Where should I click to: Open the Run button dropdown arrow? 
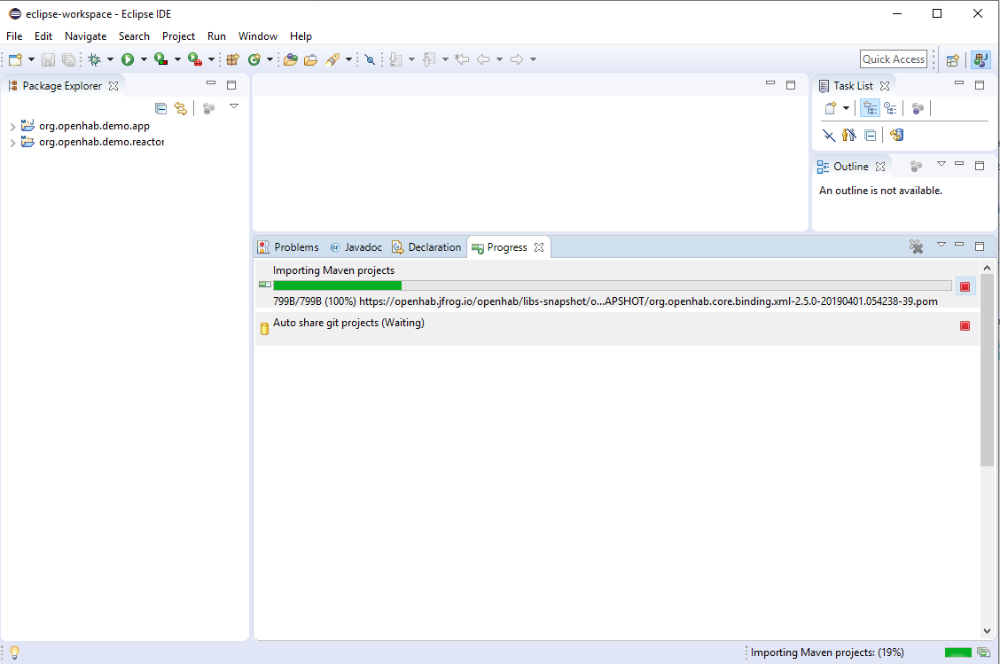(144, 59)
